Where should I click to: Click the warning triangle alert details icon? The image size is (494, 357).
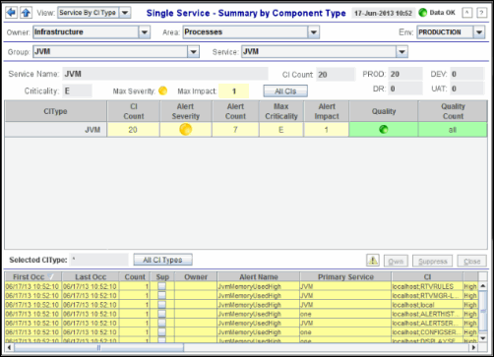373,261
